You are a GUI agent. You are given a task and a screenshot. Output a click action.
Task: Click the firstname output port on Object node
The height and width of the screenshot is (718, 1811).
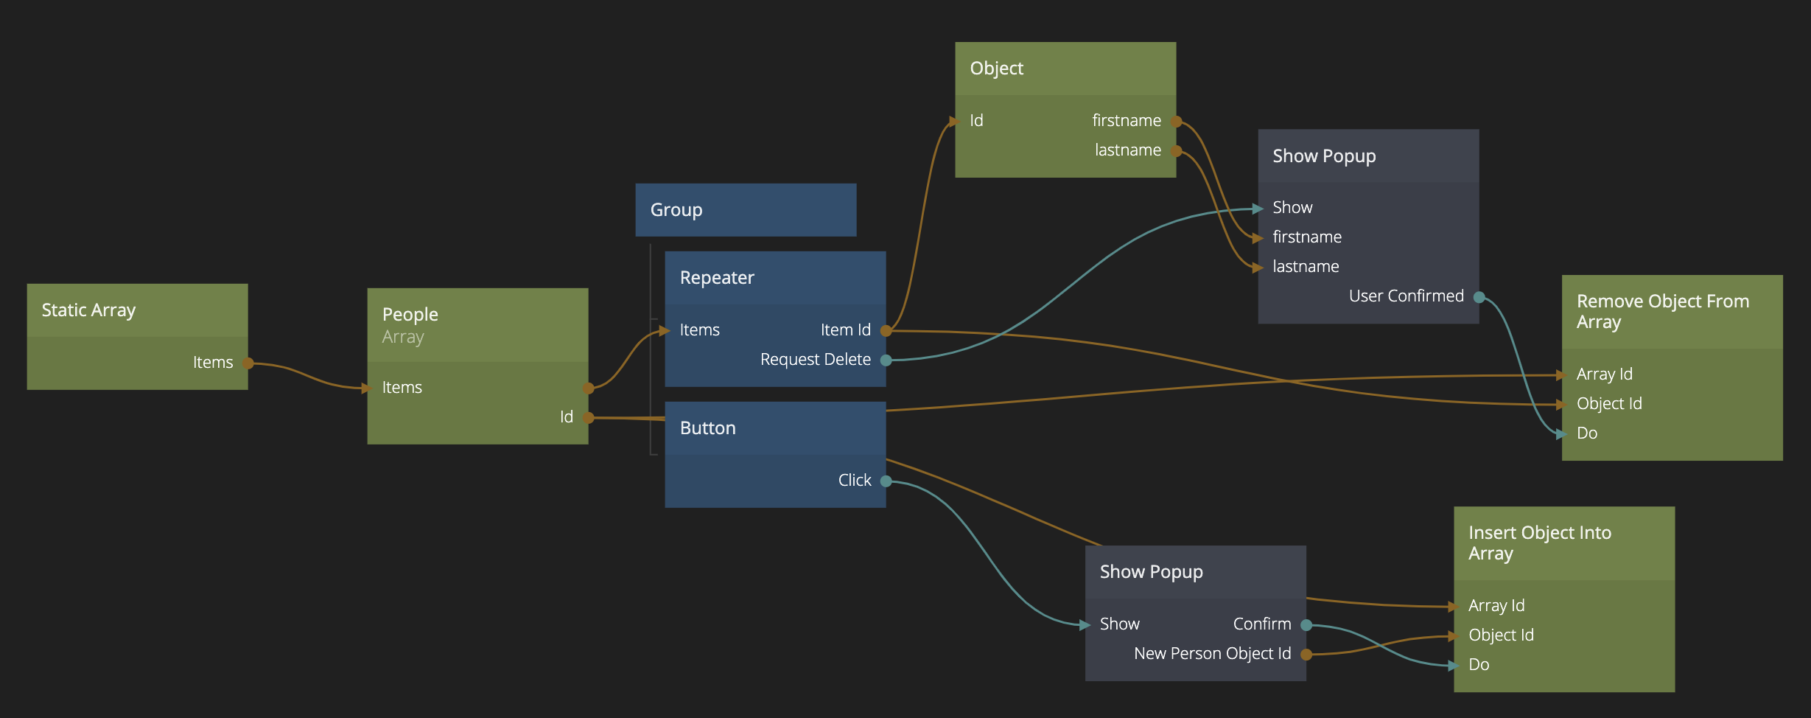tap(1176, 122)
